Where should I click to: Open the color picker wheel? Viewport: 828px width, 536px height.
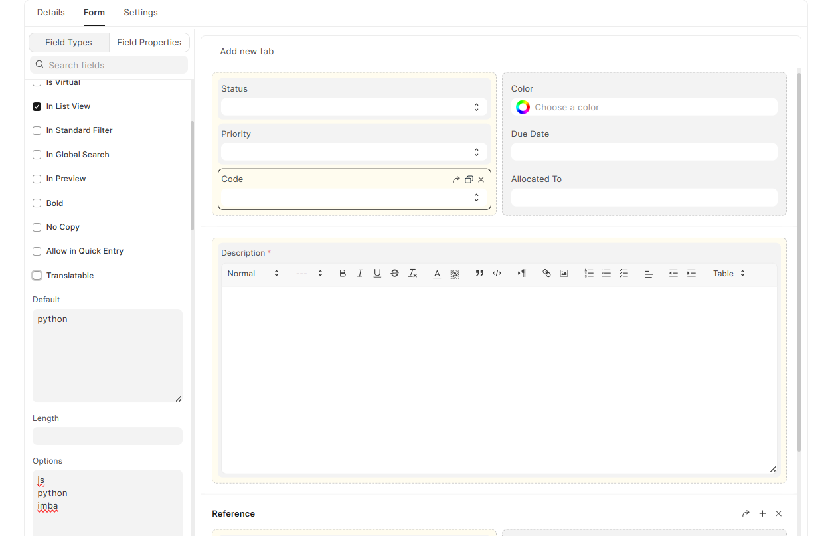[x=523, y=107]
